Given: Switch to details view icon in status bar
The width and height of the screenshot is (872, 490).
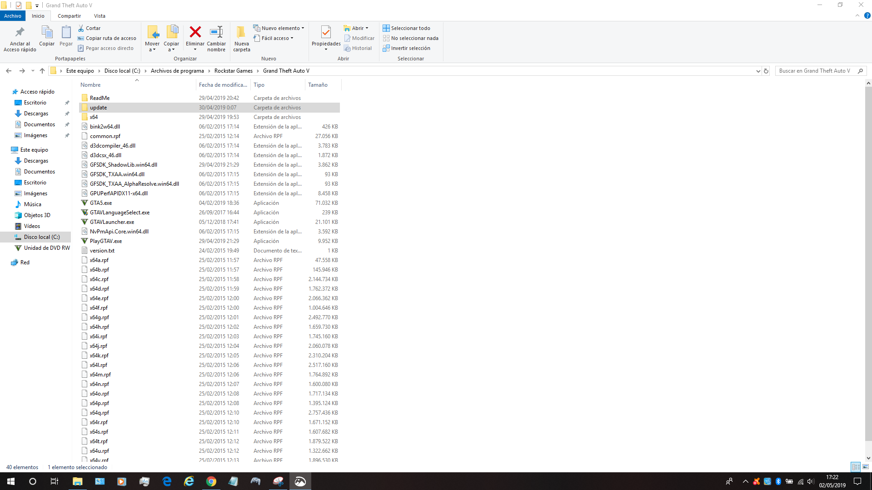Looking at the screenshot, I should click(856, 467).
